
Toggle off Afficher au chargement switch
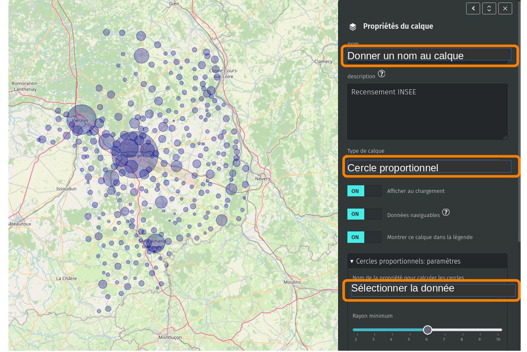[364, 191]
